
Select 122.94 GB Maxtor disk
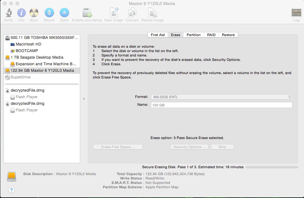[x=42, y=71]
